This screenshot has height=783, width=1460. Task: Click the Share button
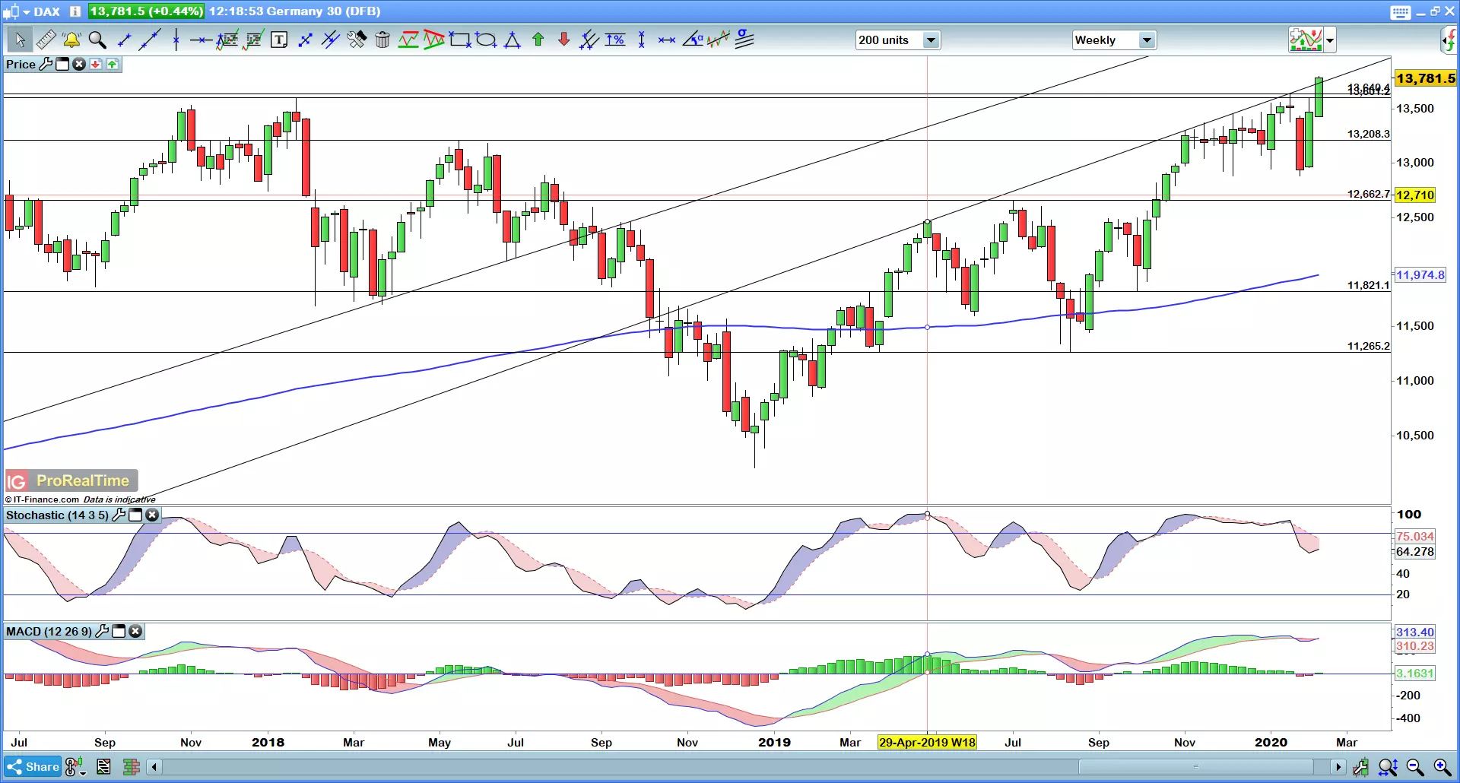(33, 767)
